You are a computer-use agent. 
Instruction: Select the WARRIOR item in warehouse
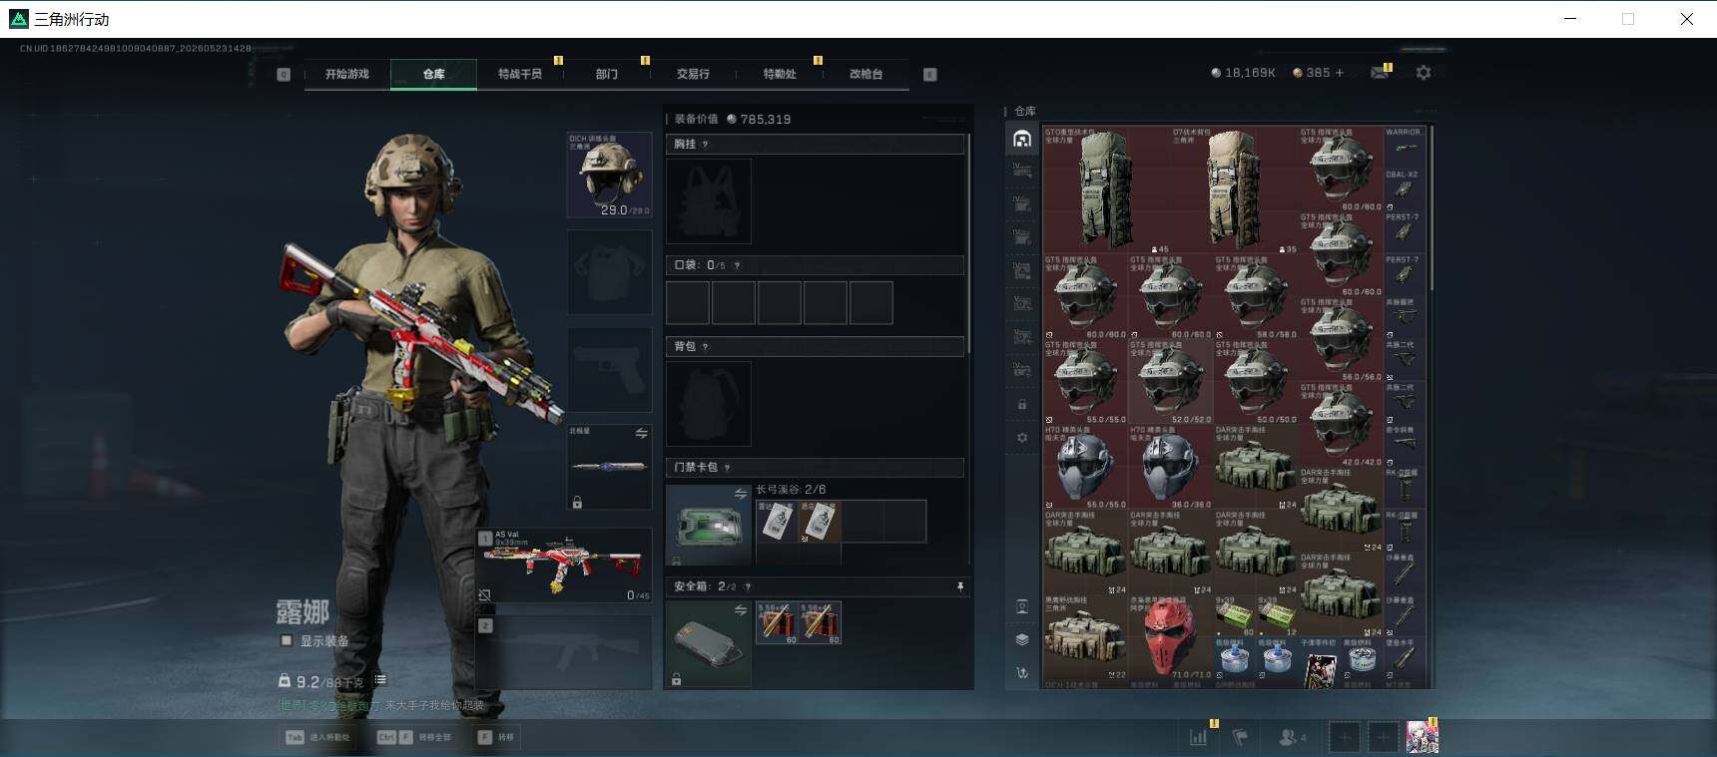[x=1404, y=148]
